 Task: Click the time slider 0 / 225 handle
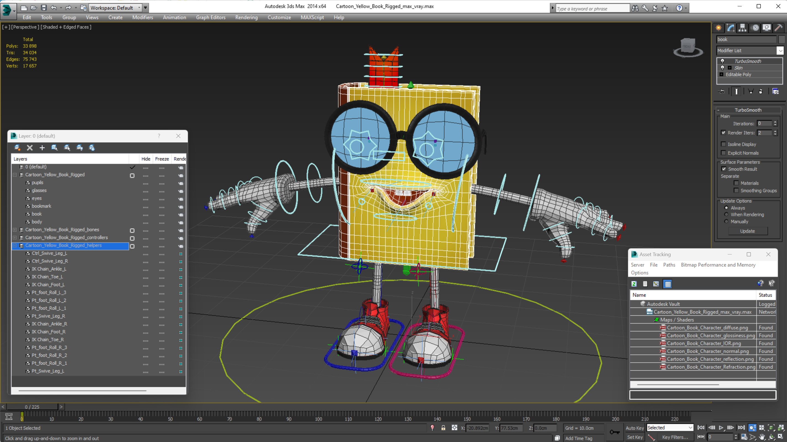click(32, 407)
